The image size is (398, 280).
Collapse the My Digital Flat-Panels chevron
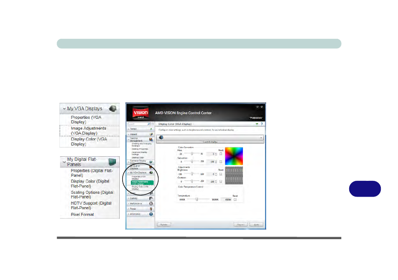tap(64, 162)
